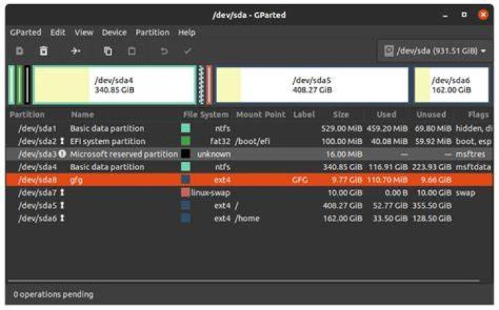Click the Paste partition icon
The width and height of the screenshot is (499, 310).
(x=132, y=51)
